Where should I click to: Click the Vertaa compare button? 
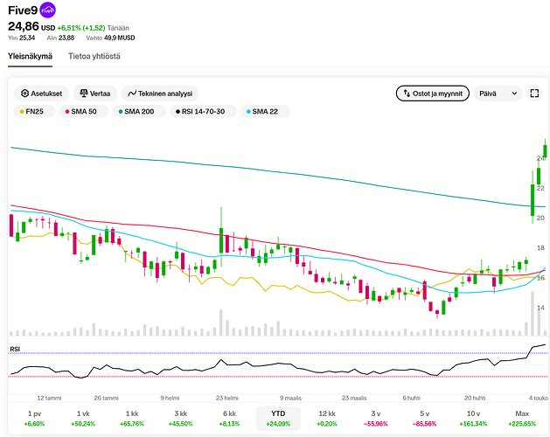[95, 94]
